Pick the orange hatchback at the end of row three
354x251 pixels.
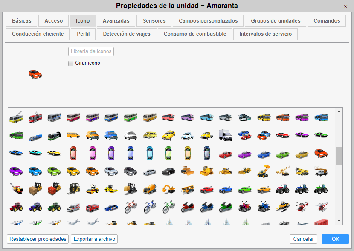pos(321,153)
